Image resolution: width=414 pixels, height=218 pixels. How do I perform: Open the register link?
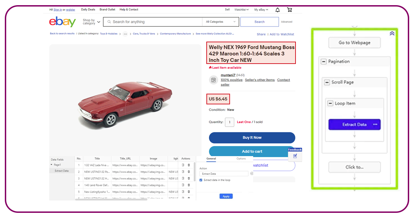click(x=71, y=10)
